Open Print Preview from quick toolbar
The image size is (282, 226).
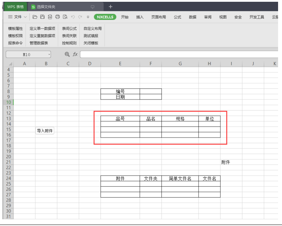tap(65, 17)
